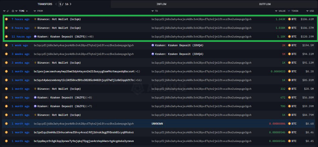This screenshot has height=147, width=318.
Task: Open the '8 hours ago' transaction link
Action: (20, 28)
